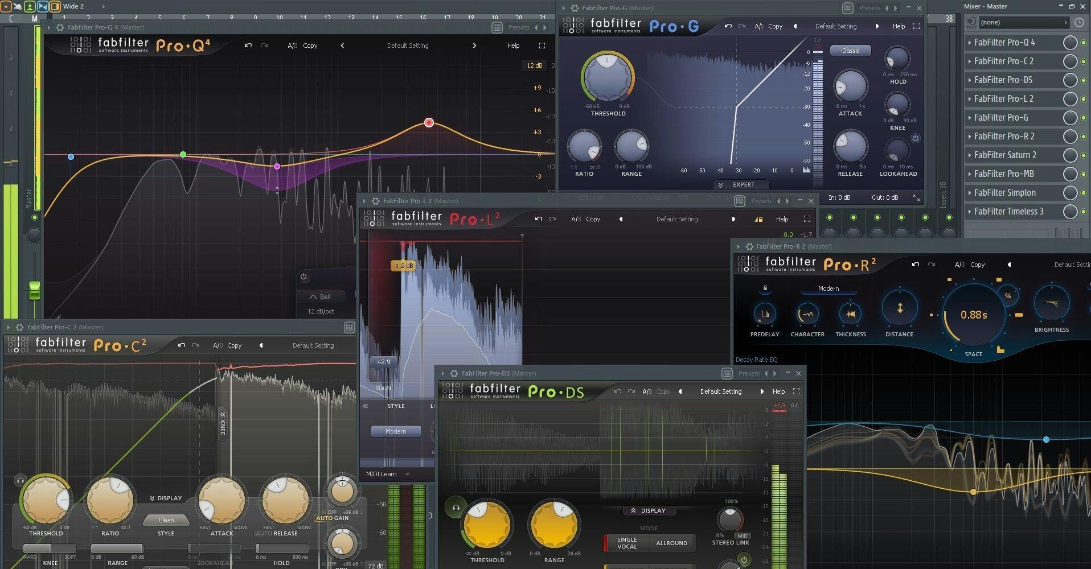
Task: Undo last change in Pro-Q 4
Action: pos(248,46)
